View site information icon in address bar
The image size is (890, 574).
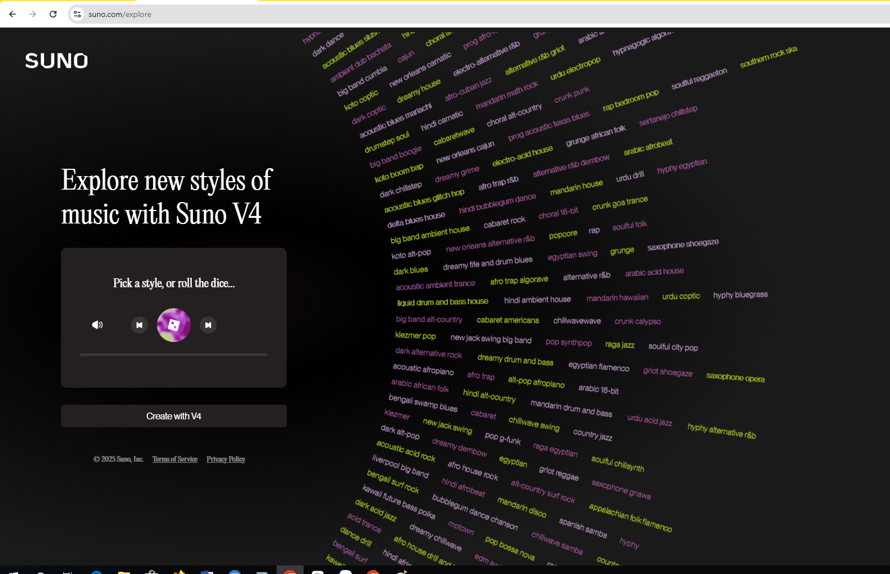point(77,14)
